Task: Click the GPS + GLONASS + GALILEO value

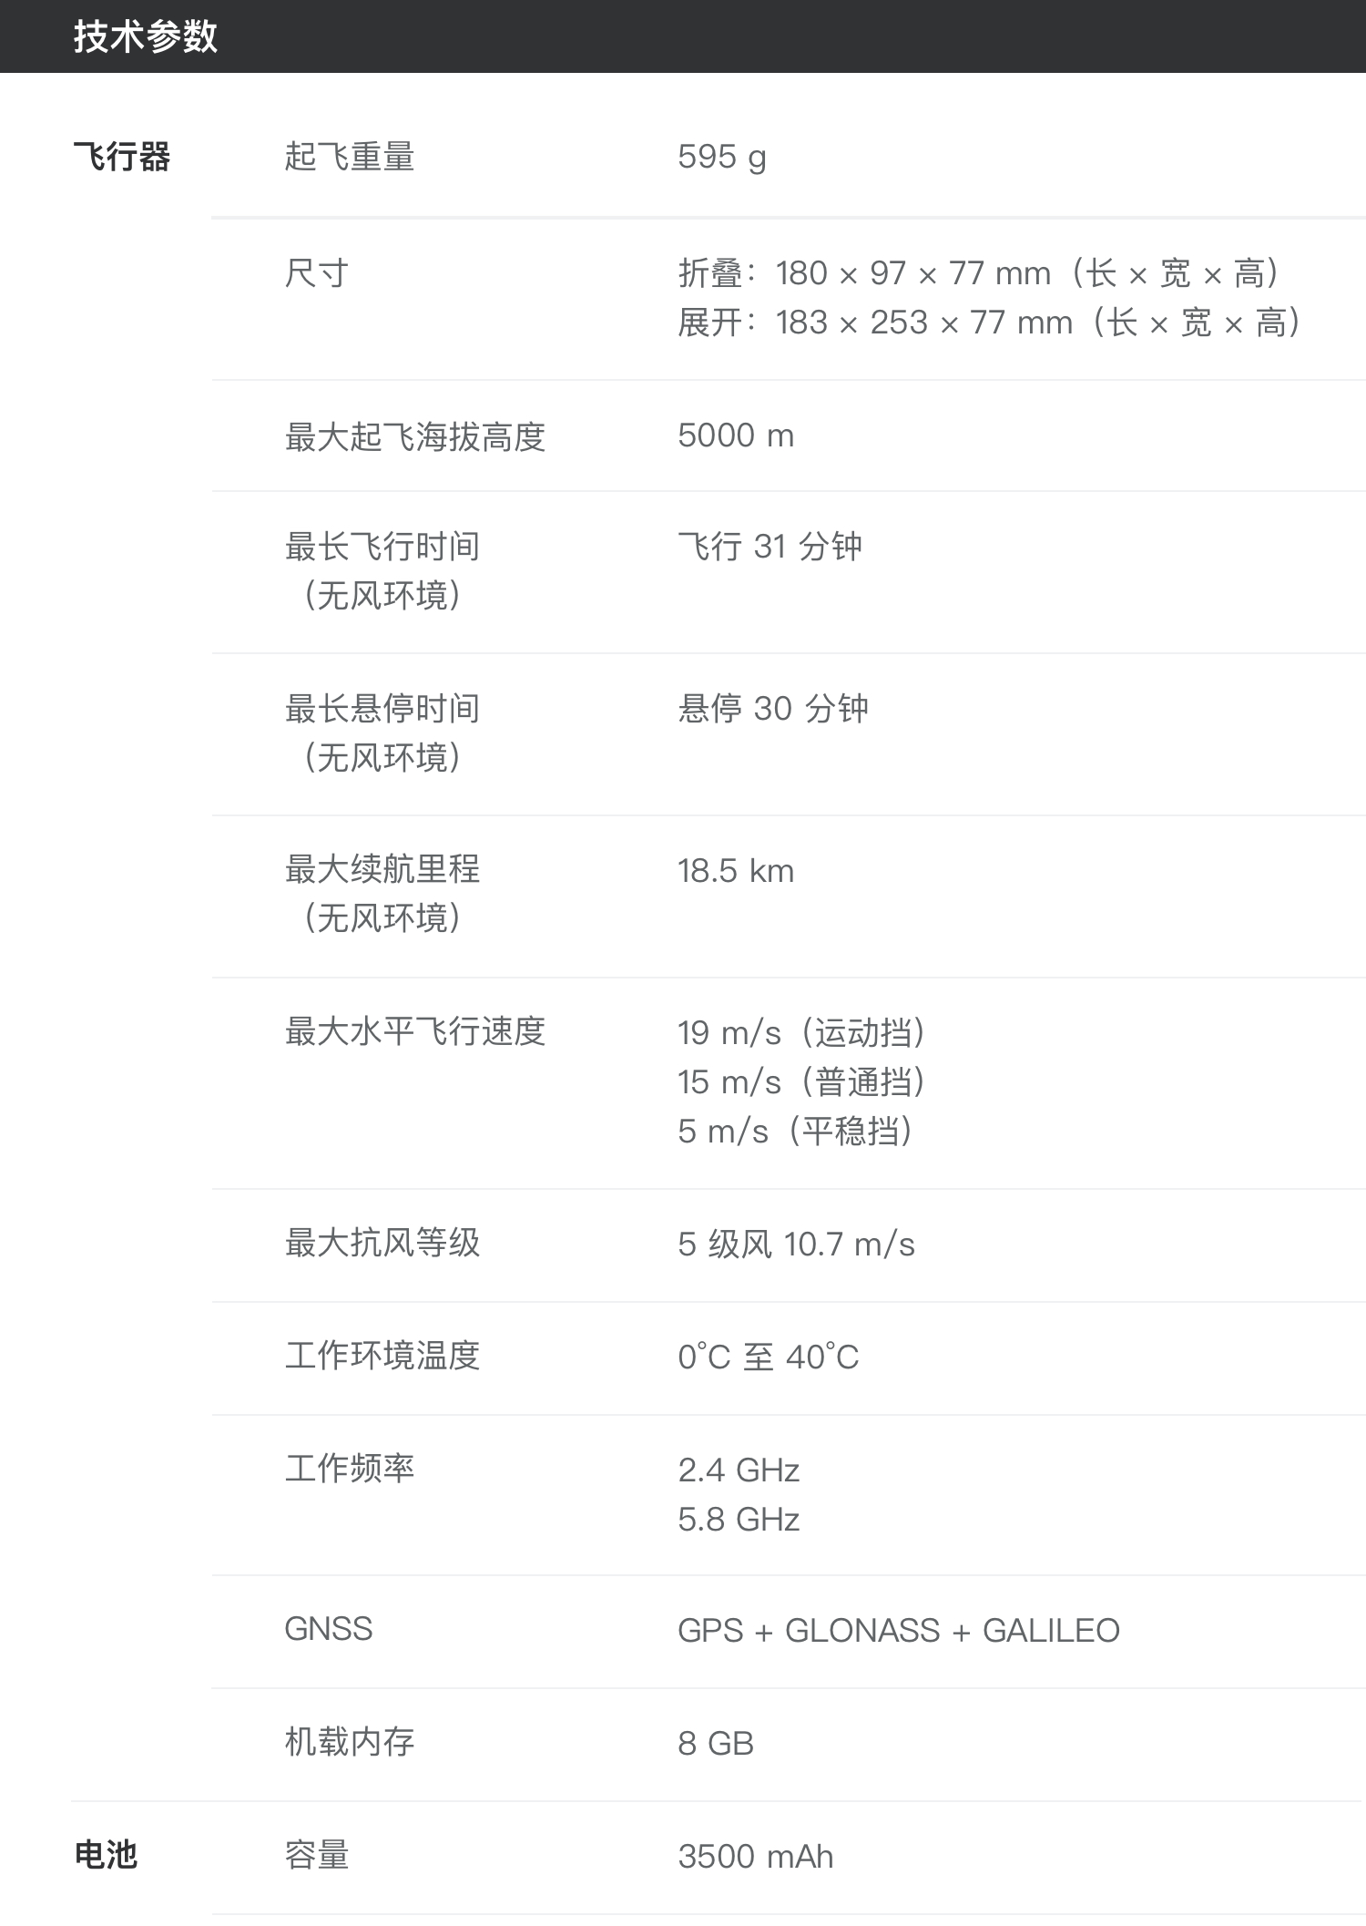Action: point(899,1631)
